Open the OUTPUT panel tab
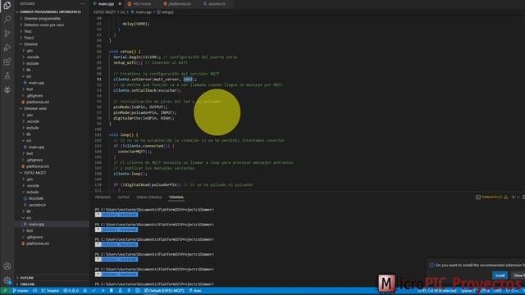 (124, 197)
